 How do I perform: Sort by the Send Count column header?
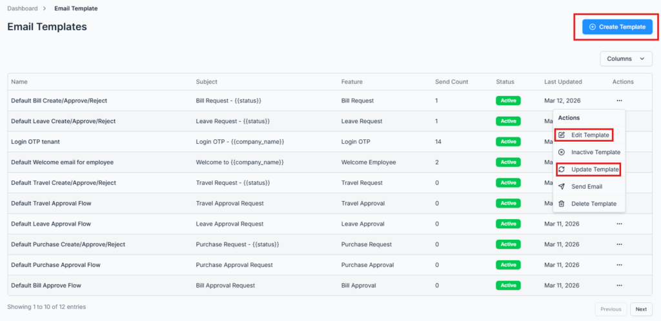451,82
